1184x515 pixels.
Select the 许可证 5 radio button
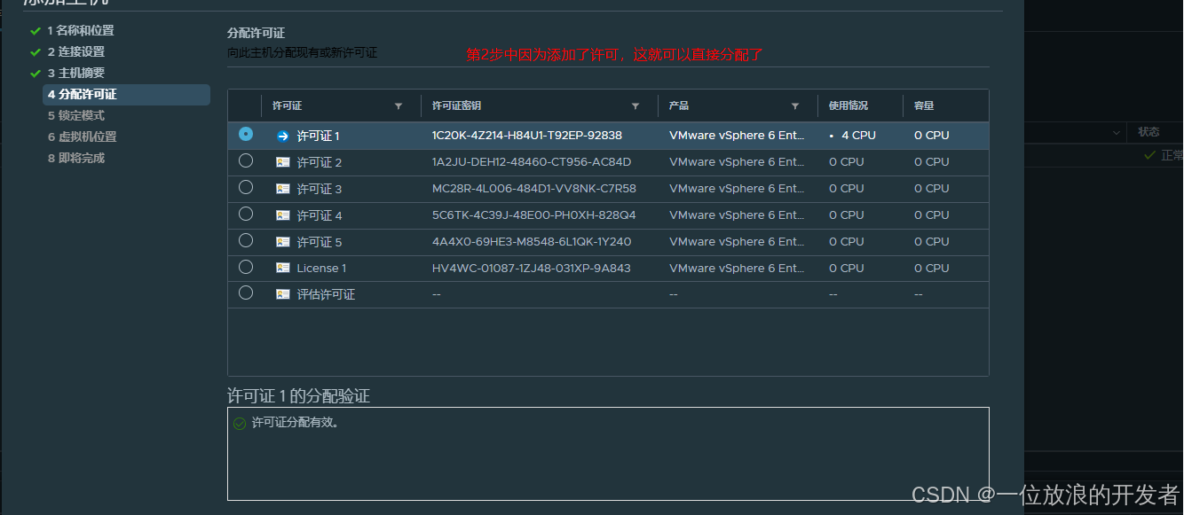click(x=246, y=240)
